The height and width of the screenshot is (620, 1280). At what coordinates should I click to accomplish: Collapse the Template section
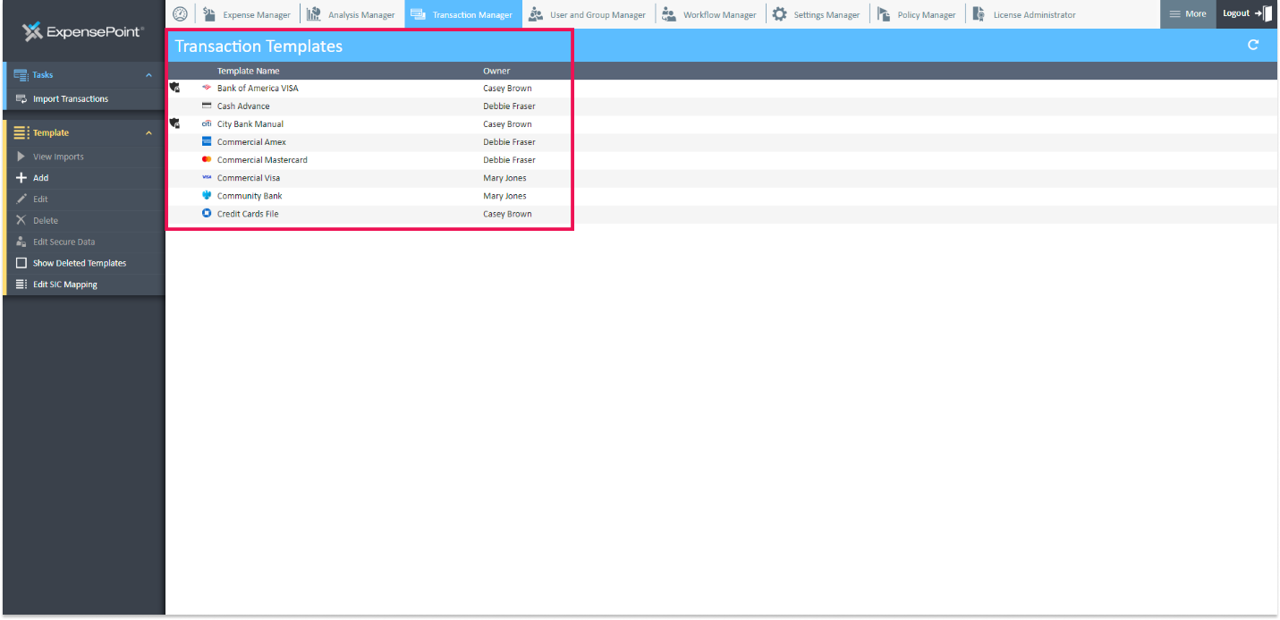148,132
